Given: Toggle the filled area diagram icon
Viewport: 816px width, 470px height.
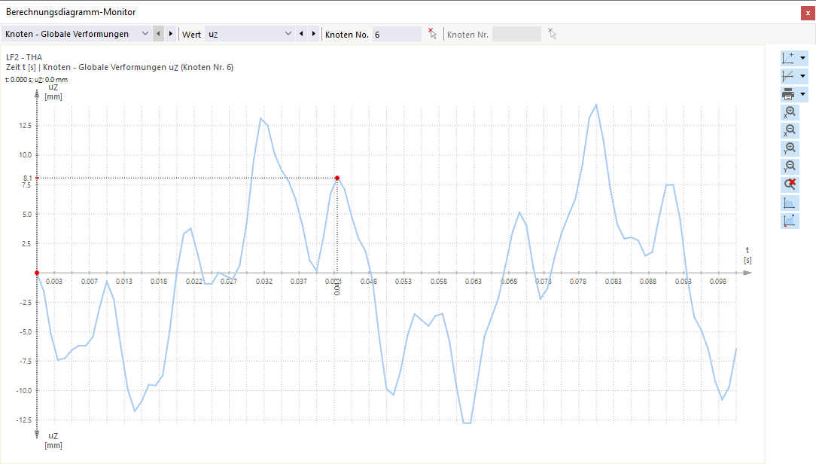Looking at the screenshot, I should pyautogui.click(x=790, y=203).
